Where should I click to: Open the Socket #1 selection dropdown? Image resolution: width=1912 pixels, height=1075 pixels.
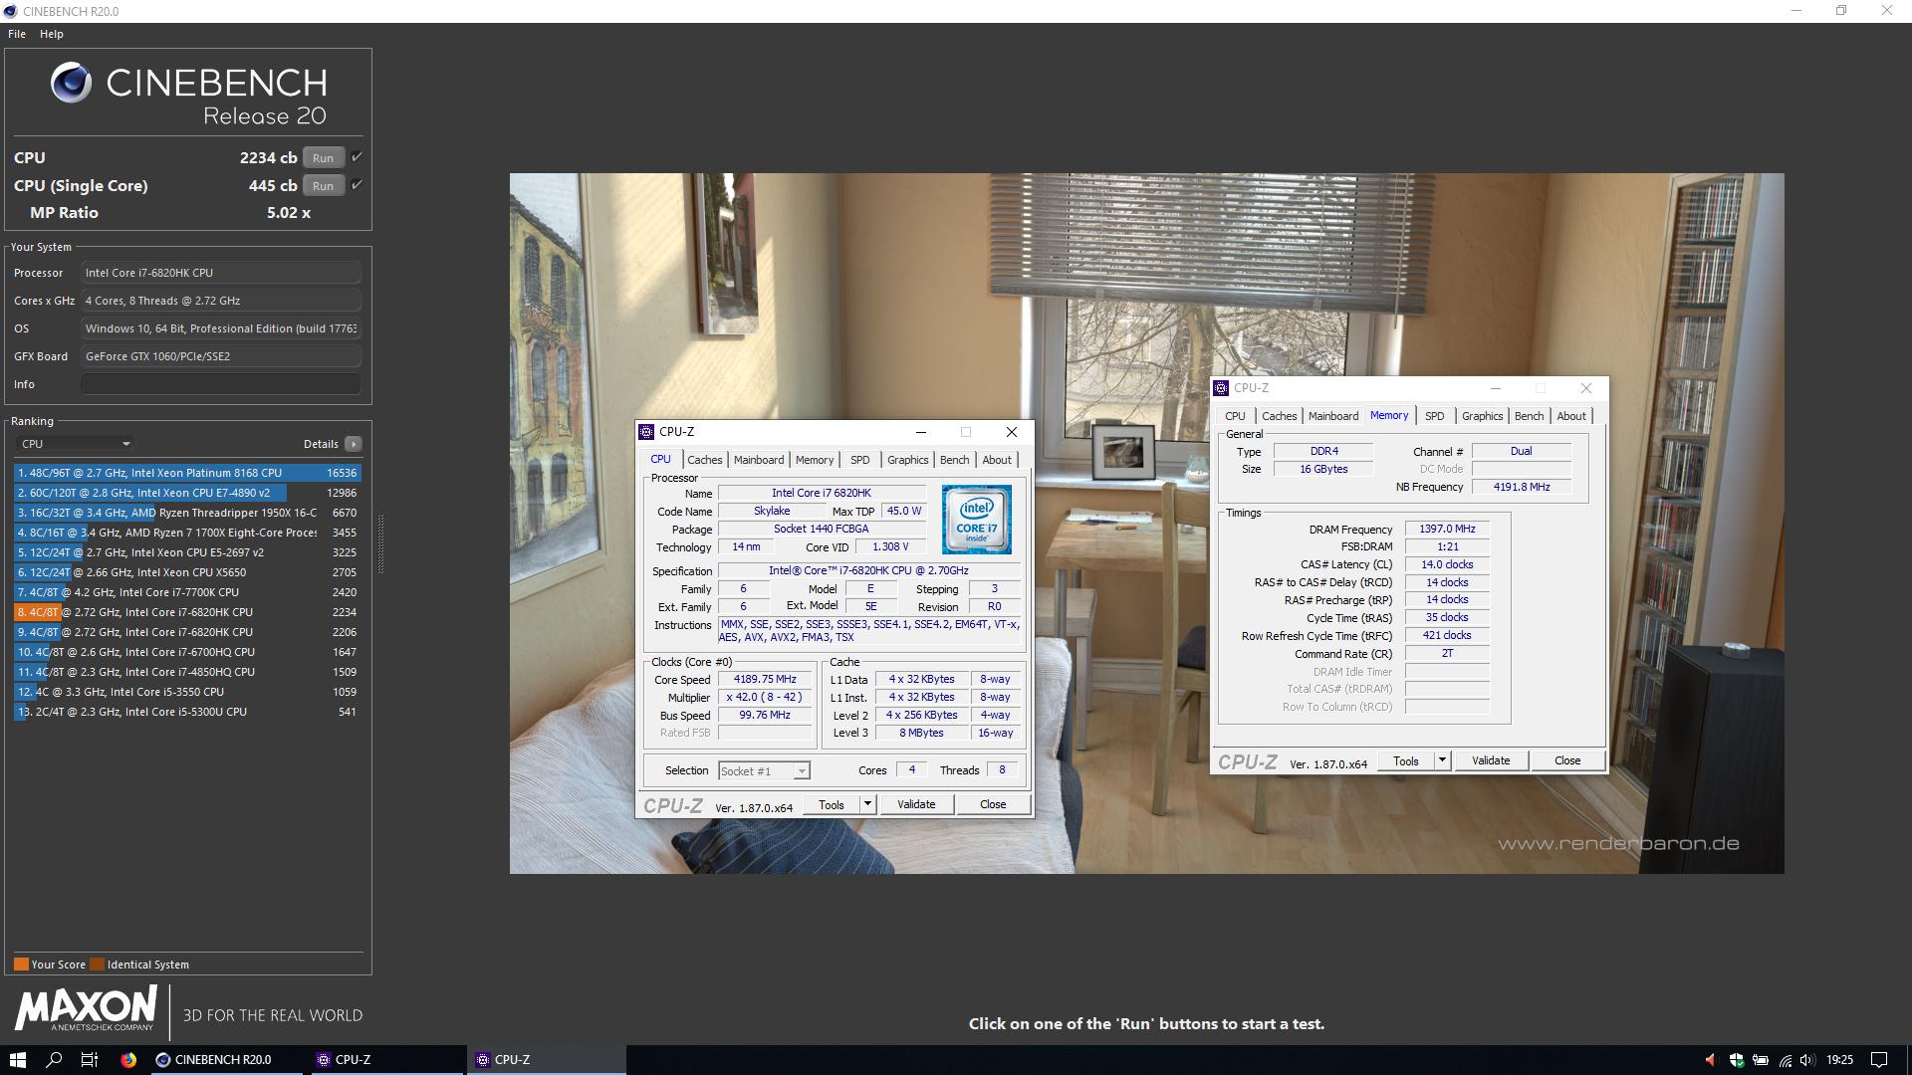pos(764,771)
